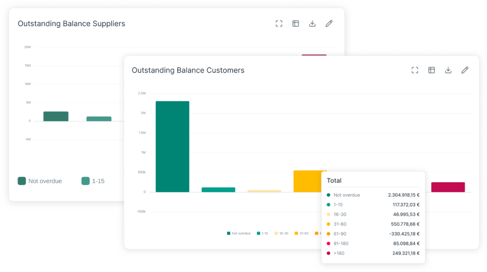This screenshot has height=272, width=487.
Task: Toggle '16-30' legend item in Customers chart
Action: pyautogui.click(x=282, y=233)
